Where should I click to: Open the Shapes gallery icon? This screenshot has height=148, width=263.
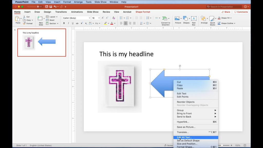point(186,19)
